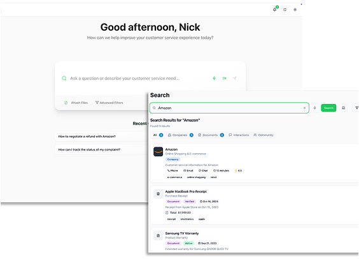Image resolution: width=359 pixels, height=259 pixels.
Task: Switch to the Companies tab
Action: point(181,135)
